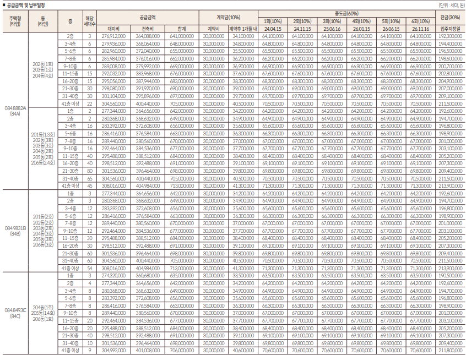Select total price '641,000,000'

[182, 36]
